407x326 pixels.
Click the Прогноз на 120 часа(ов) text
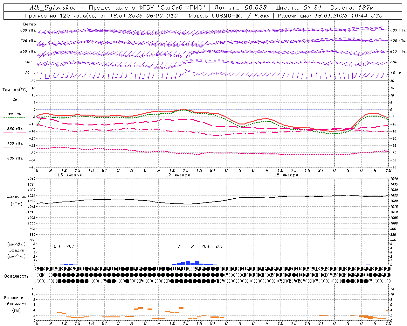[x=61, y=16]
